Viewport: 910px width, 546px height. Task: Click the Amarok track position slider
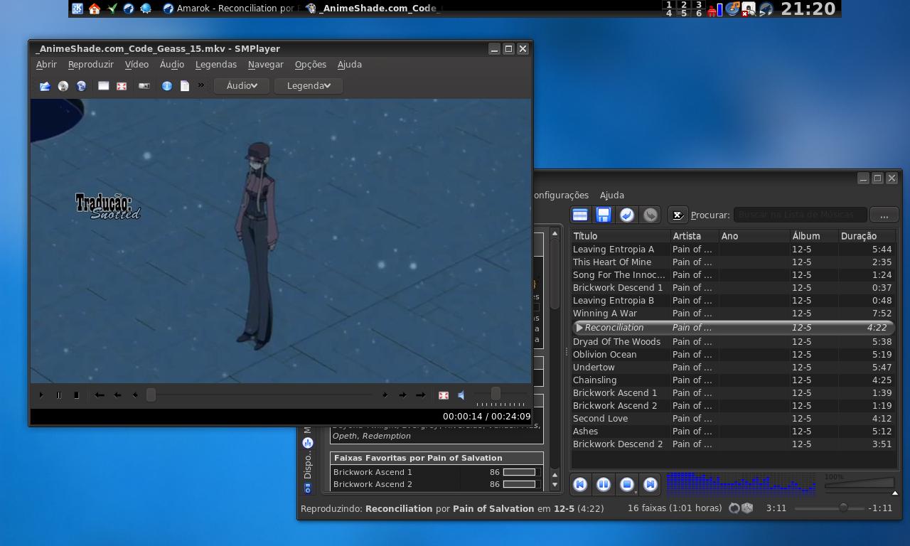pos(830,508)
